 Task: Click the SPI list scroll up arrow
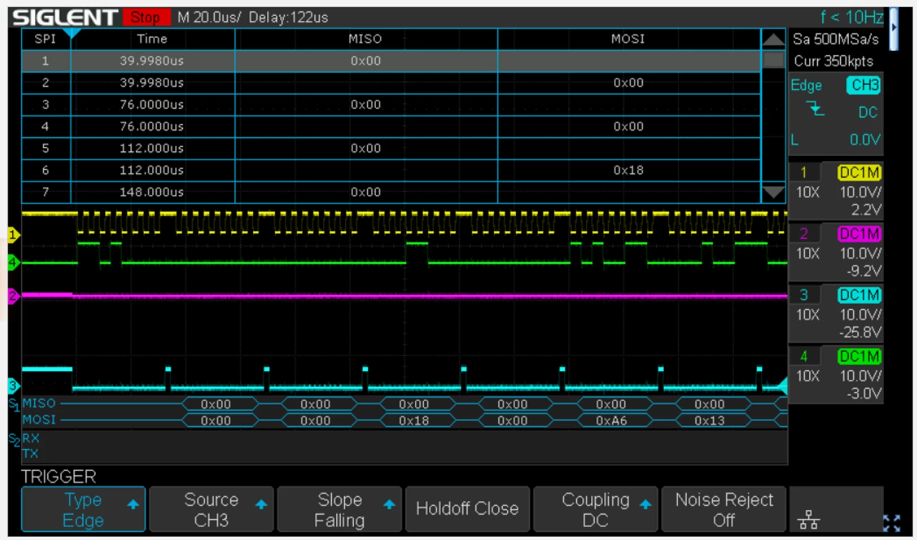point(774,39)
